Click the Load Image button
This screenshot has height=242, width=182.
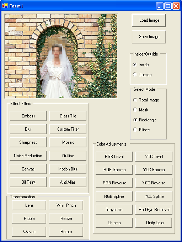149,20
